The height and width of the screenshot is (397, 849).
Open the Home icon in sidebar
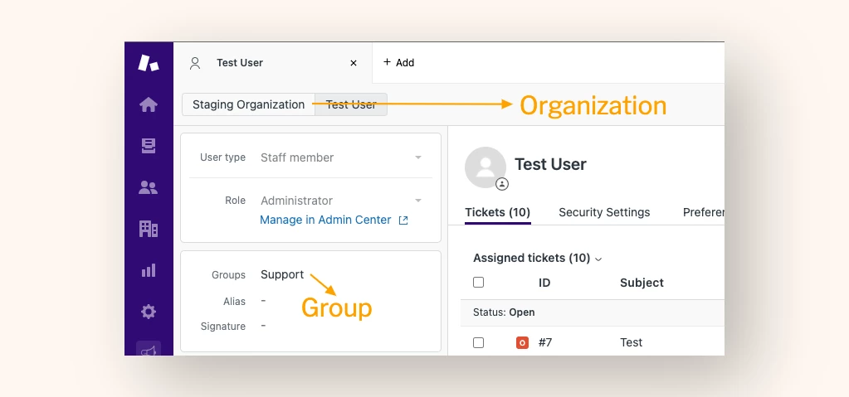(x=149, y=104)
